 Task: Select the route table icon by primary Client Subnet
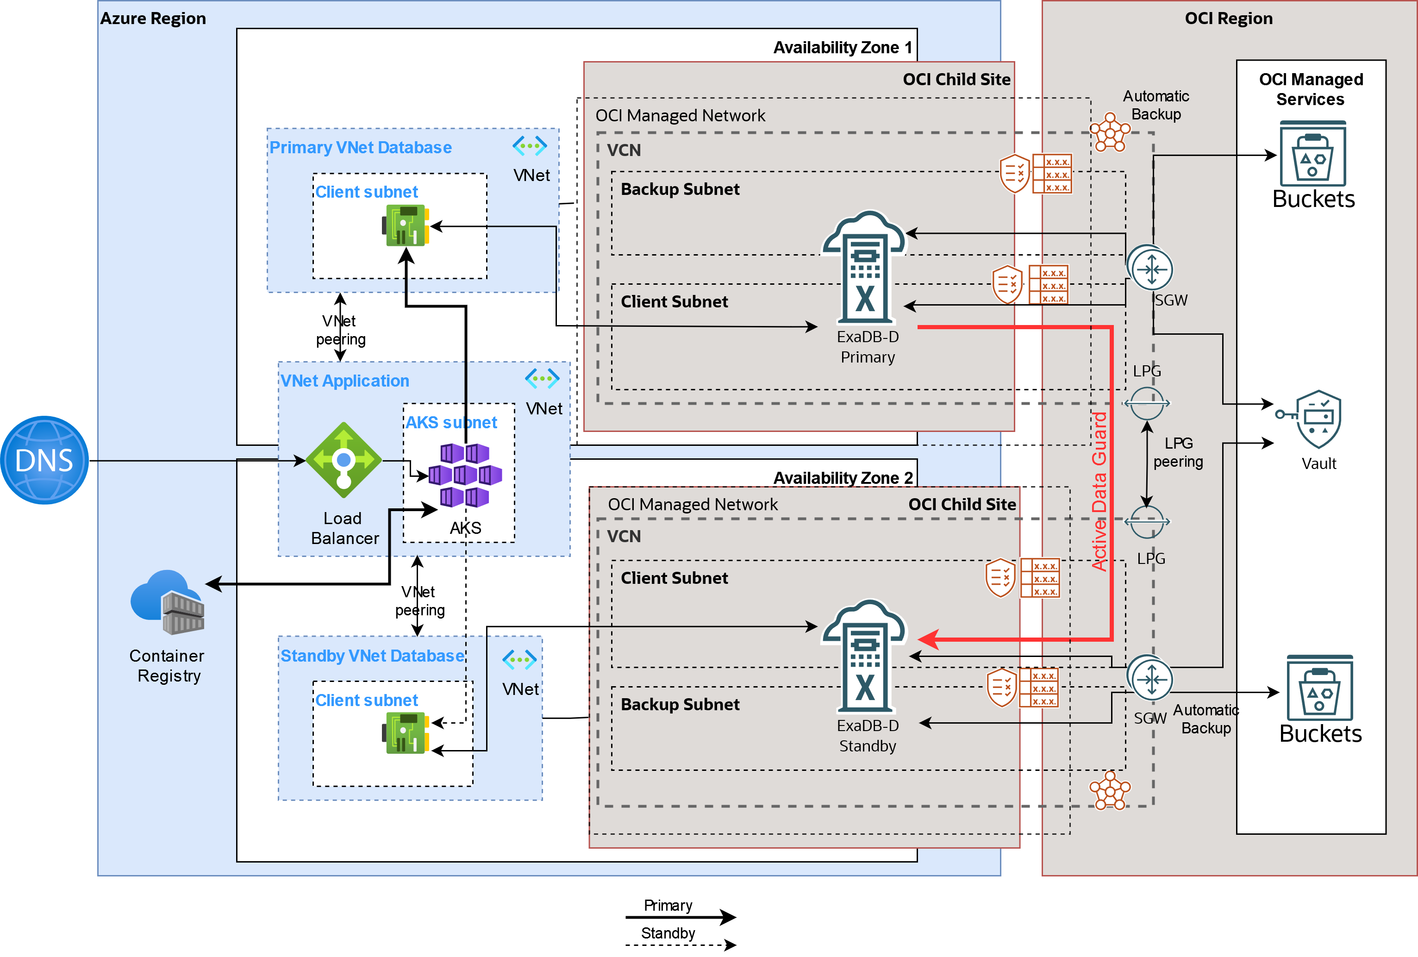(1048, 284)
